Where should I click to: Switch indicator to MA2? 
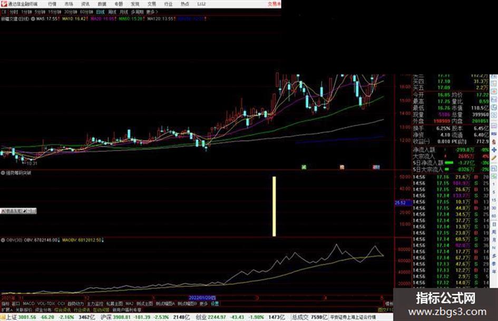129,304
